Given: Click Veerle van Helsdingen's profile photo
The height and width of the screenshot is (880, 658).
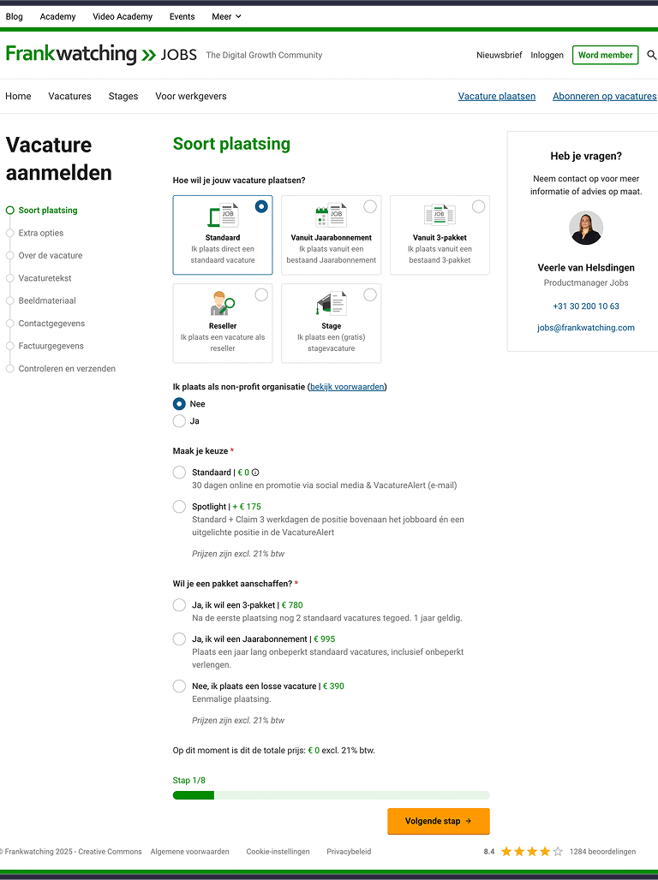Looking at the screenshot, I should tap(586, 229).
